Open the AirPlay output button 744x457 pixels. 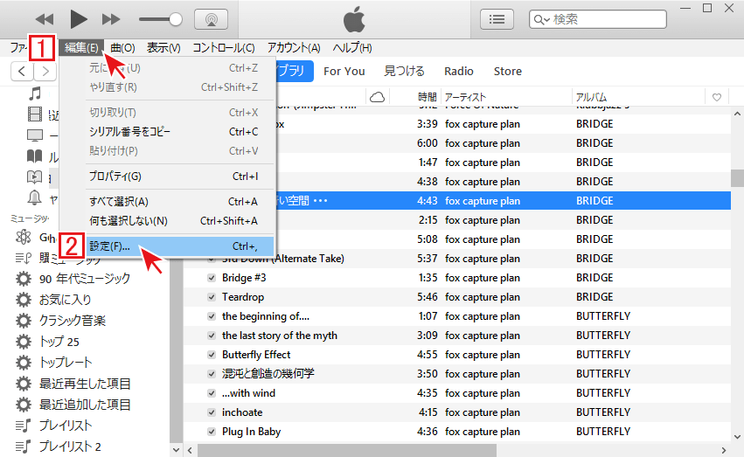[212, 19]
